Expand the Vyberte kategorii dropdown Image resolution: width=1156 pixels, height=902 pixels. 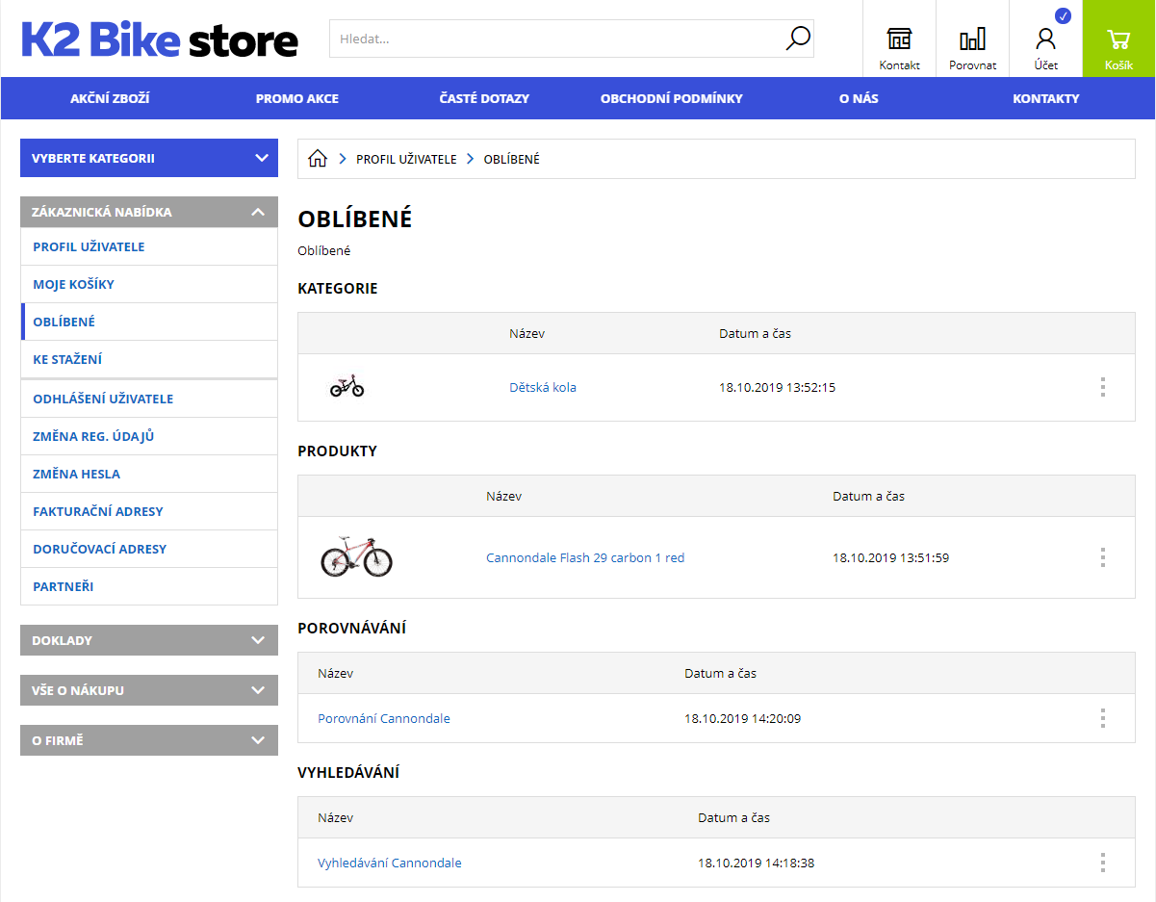(149, 158)
